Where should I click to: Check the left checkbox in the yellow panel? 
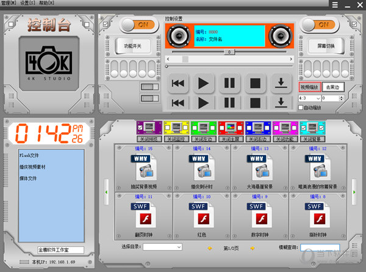pyautogui.click(x=167, y=128)
